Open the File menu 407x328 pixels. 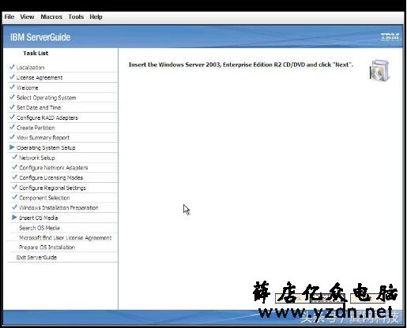pos(9,17)
